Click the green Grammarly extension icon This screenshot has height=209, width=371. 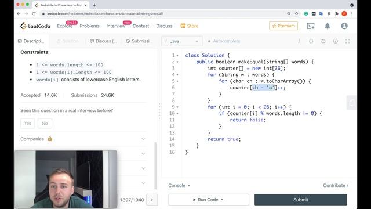coord(306,14)
